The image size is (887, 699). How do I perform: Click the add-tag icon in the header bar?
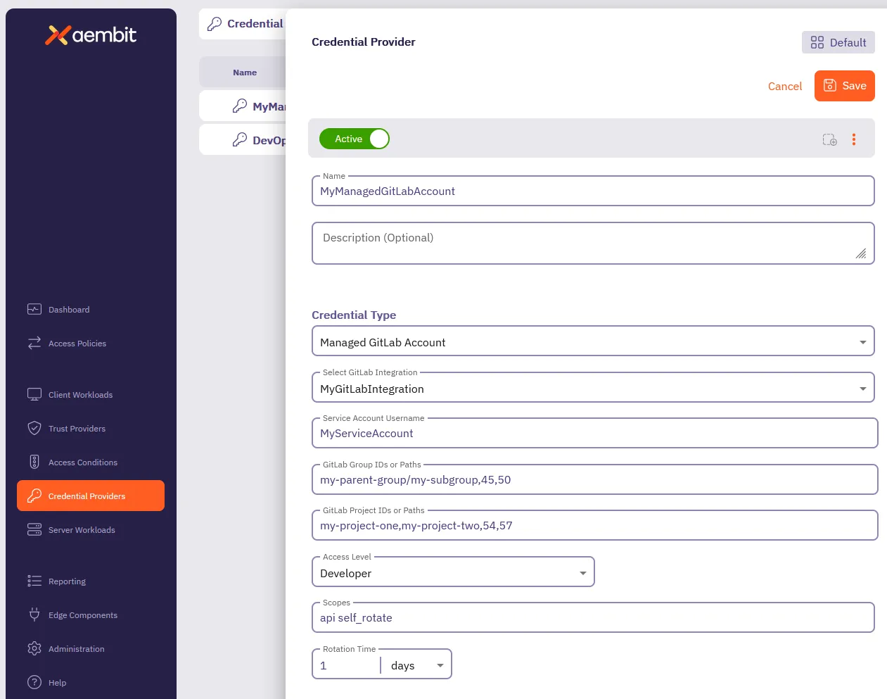[x=829, y=140]
